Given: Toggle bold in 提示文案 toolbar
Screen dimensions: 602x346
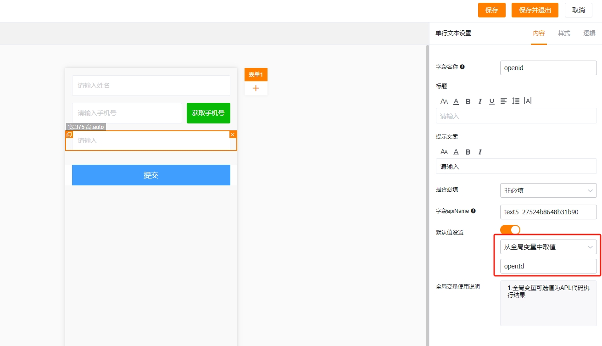Looking at the screenshot, I should 468,152.
